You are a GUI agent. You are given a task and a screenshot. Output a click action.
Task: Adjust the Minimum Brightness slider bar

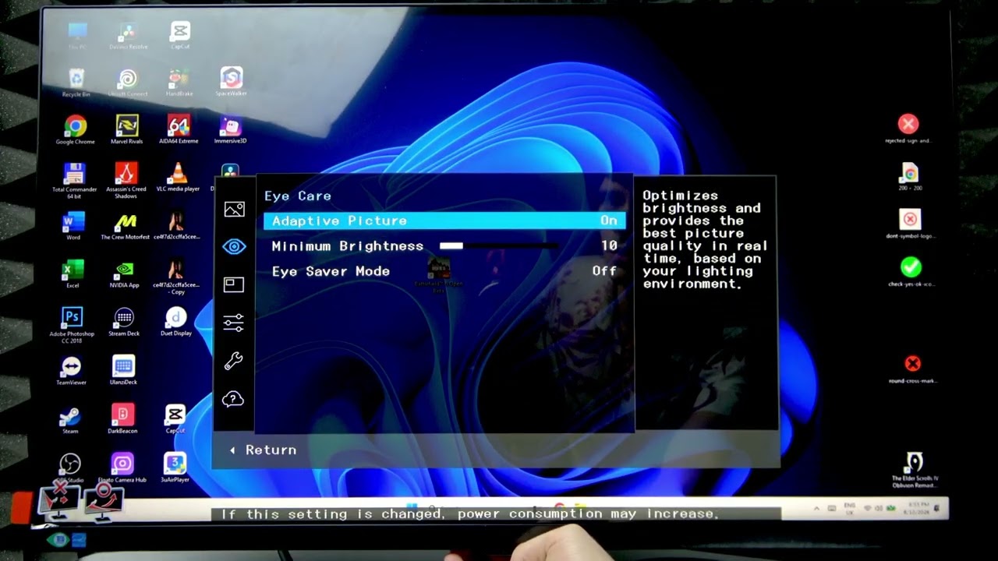[499, 246]
